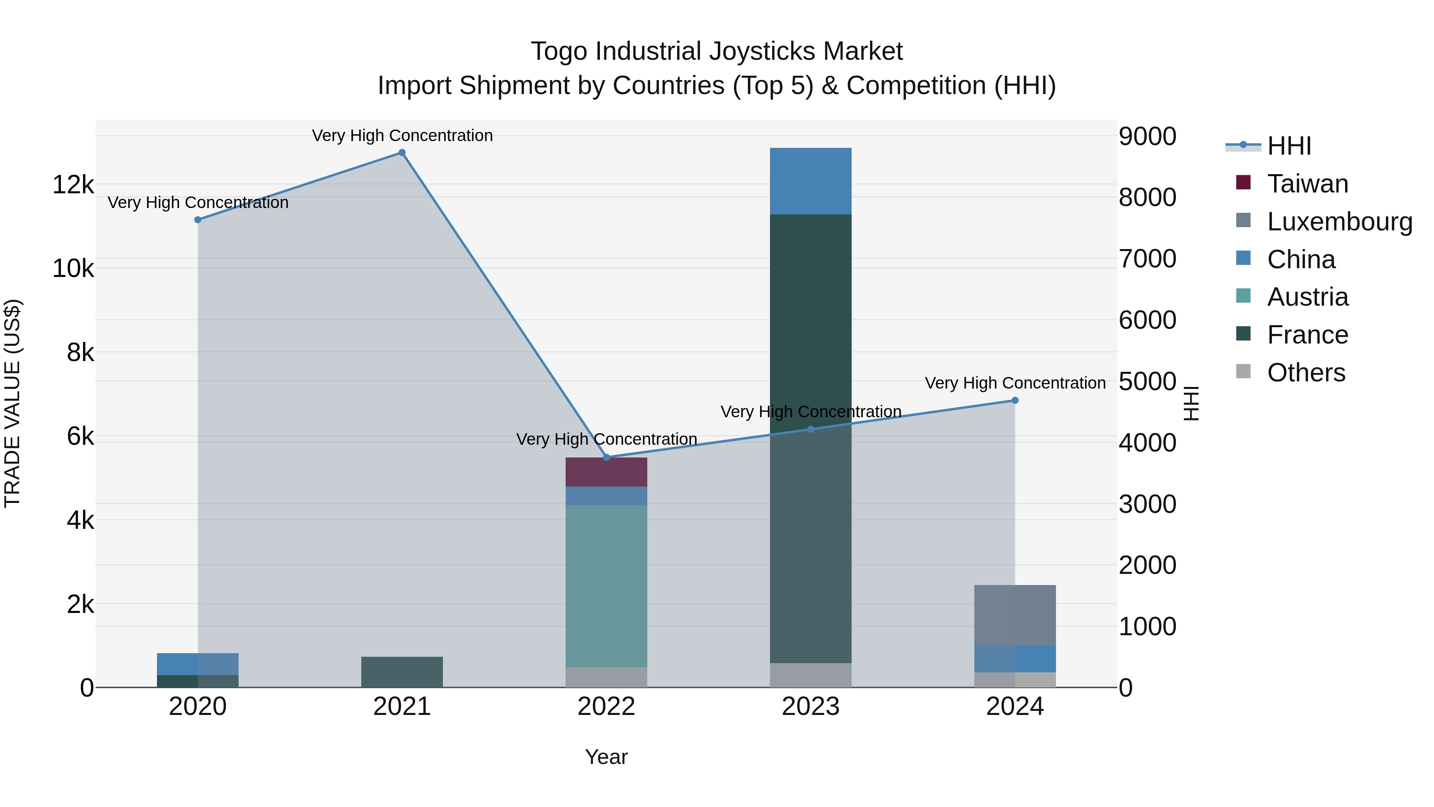Click the Austria teal legend swatch
Image resolution: width=1434 pixels, height=807 pixels.
coord(1243,295)
